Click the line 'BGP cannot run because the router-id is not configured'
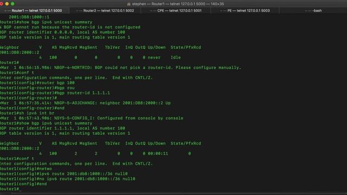347x195 pixels. point(70,27)
